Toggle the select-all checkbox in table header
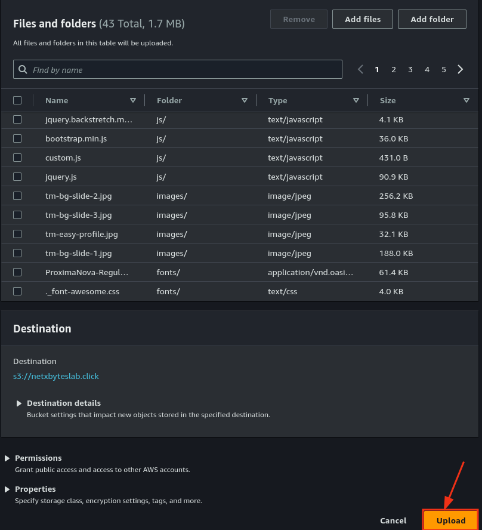 (x=17, y=100)
